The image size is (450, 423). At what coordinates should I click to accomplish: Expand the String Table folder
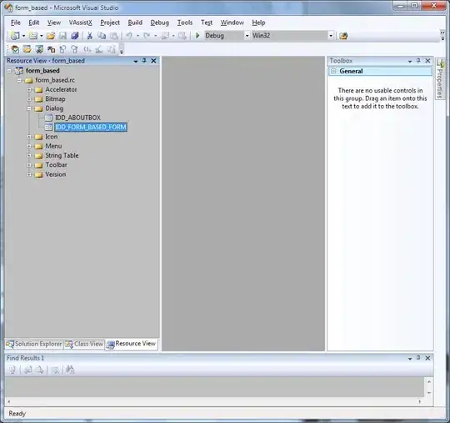29,156
